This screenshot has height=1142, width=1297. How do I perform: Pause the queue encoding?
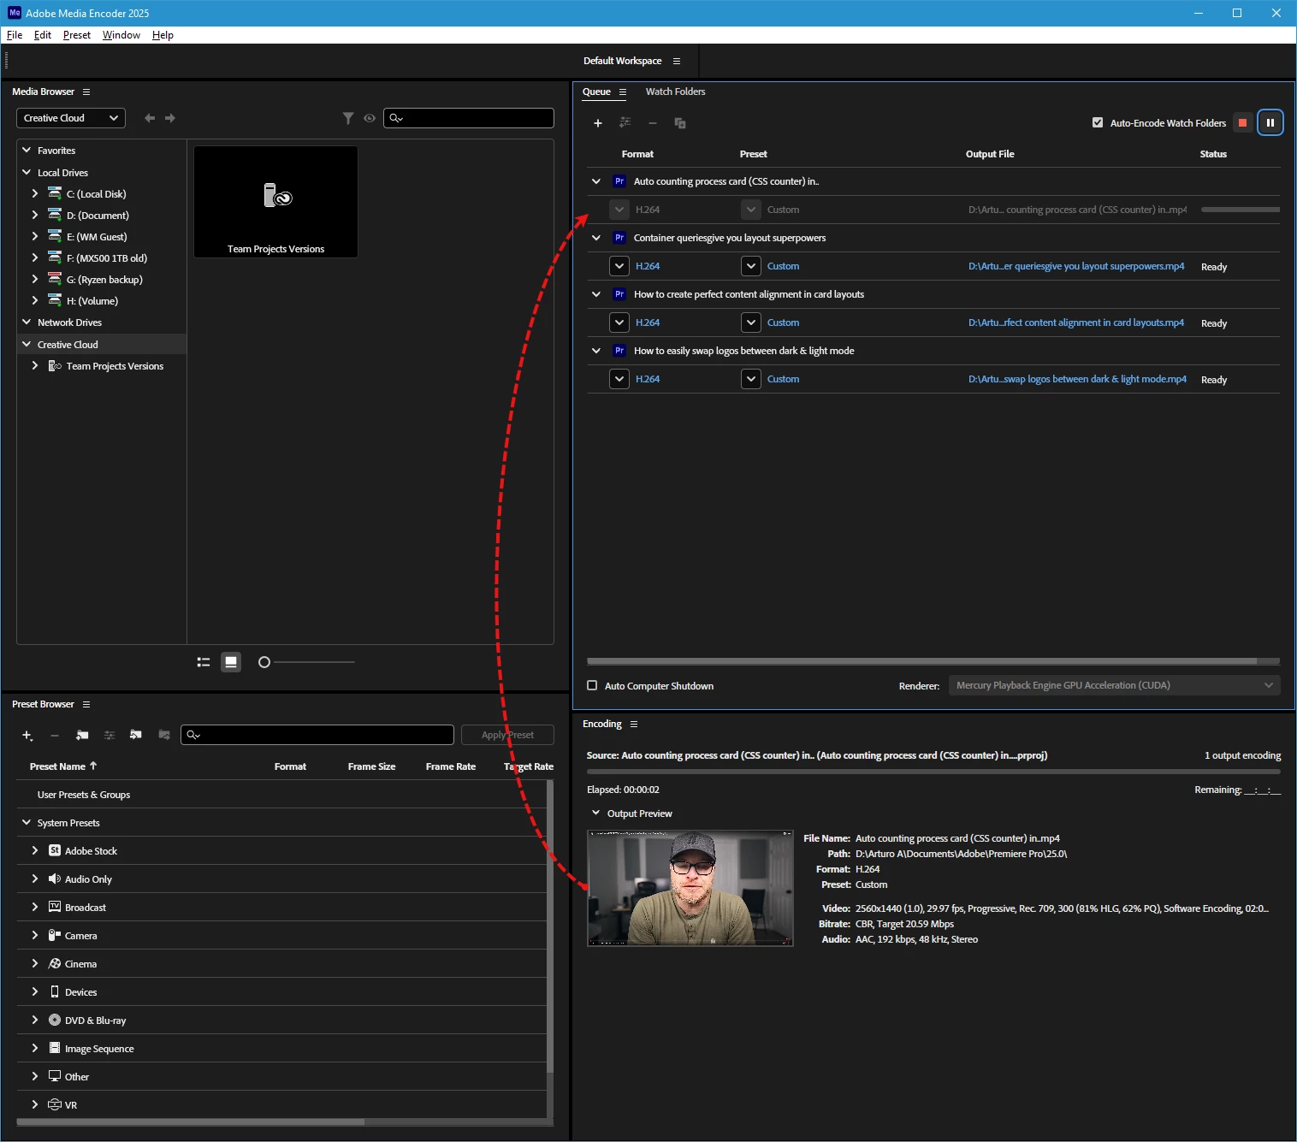click(1270, 123)
